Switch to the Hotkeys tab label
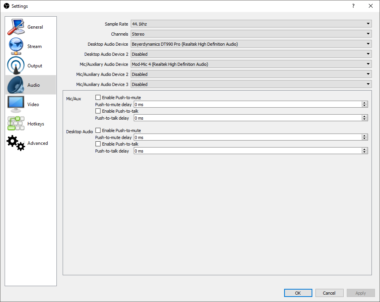 click(x=36, y=124)
